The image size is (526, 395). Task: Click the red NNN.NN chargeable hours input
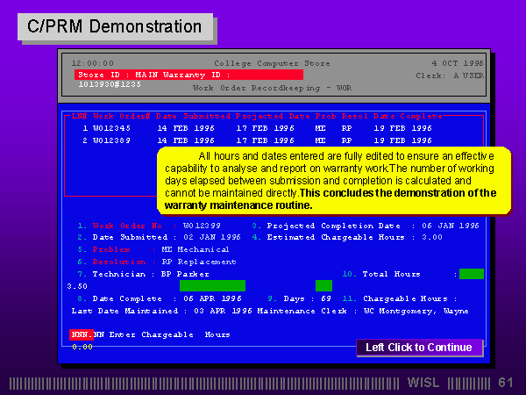(82, 334)
